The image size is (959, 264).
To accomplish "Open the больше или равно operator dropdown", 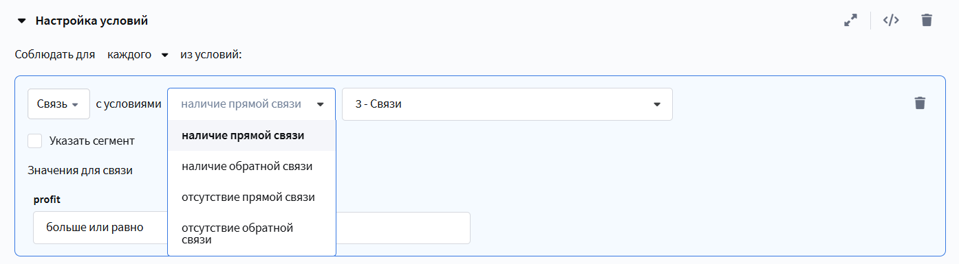I will 100,228.
